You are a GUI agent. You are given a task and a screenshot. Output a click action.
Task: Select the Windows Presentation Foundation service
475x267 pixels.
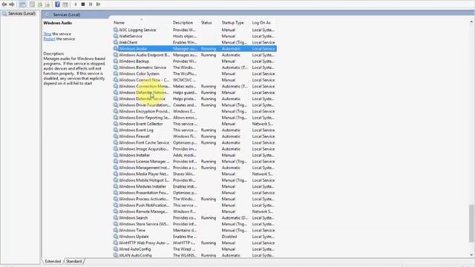pos(194,193)
